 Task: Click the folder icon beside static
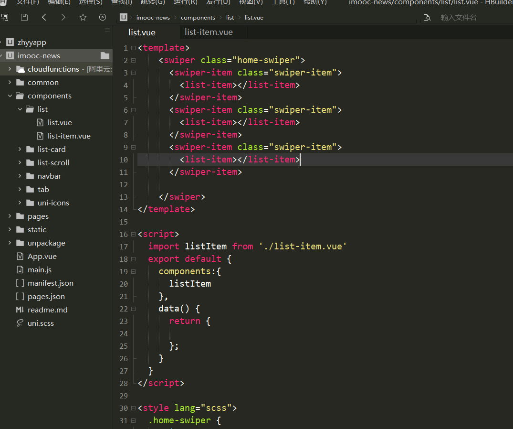21,230
